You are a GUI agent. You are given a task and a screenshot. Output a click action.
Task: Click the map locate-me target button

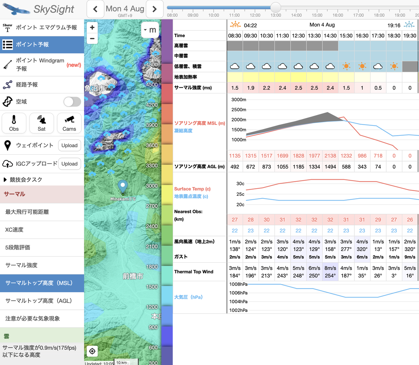click(92, 351)
